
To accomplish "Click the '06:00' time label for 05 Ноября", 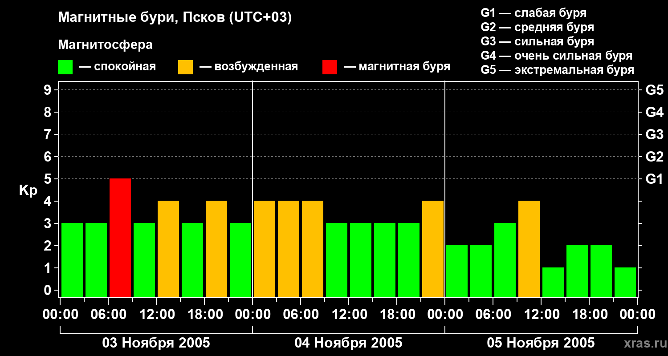I will 493,315.
